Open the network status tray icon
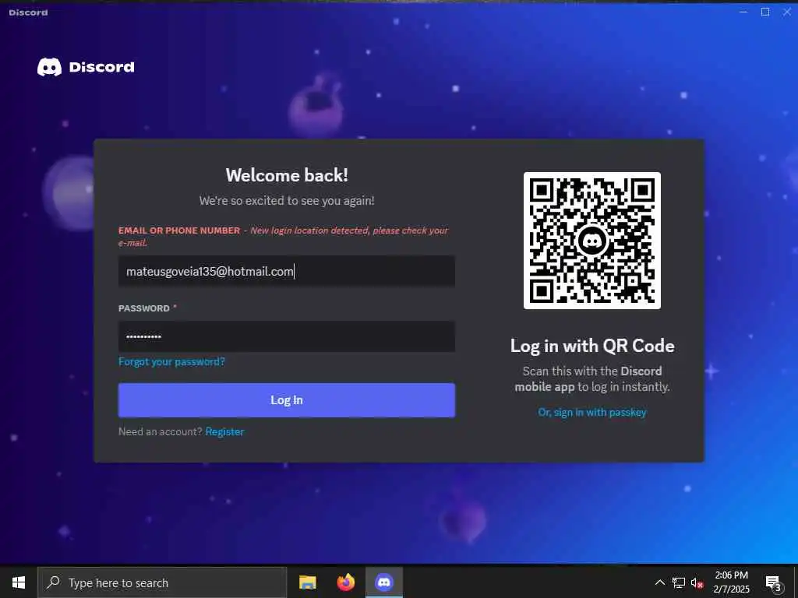 click(679, 582)
